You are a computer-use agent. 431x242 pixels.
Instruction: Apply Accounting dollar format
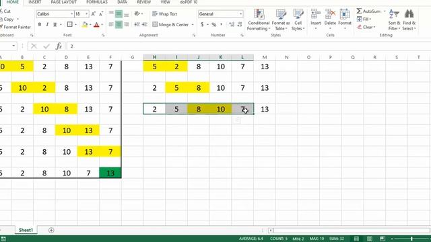coord(202,25)
